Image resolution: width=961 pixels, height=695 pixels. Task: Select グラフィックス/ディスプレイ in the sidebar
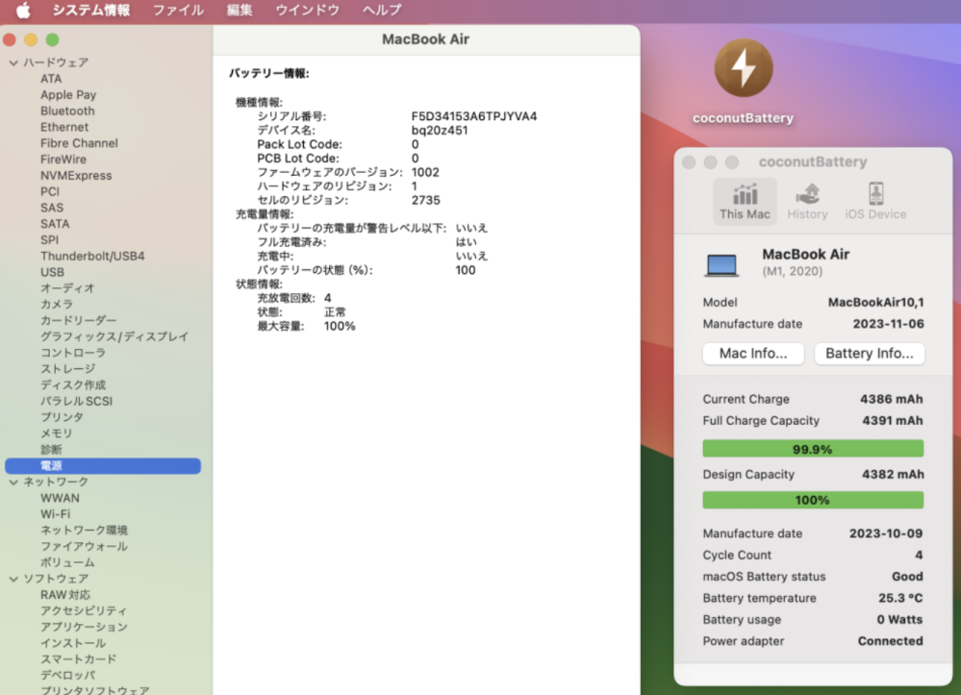[114, 336]
